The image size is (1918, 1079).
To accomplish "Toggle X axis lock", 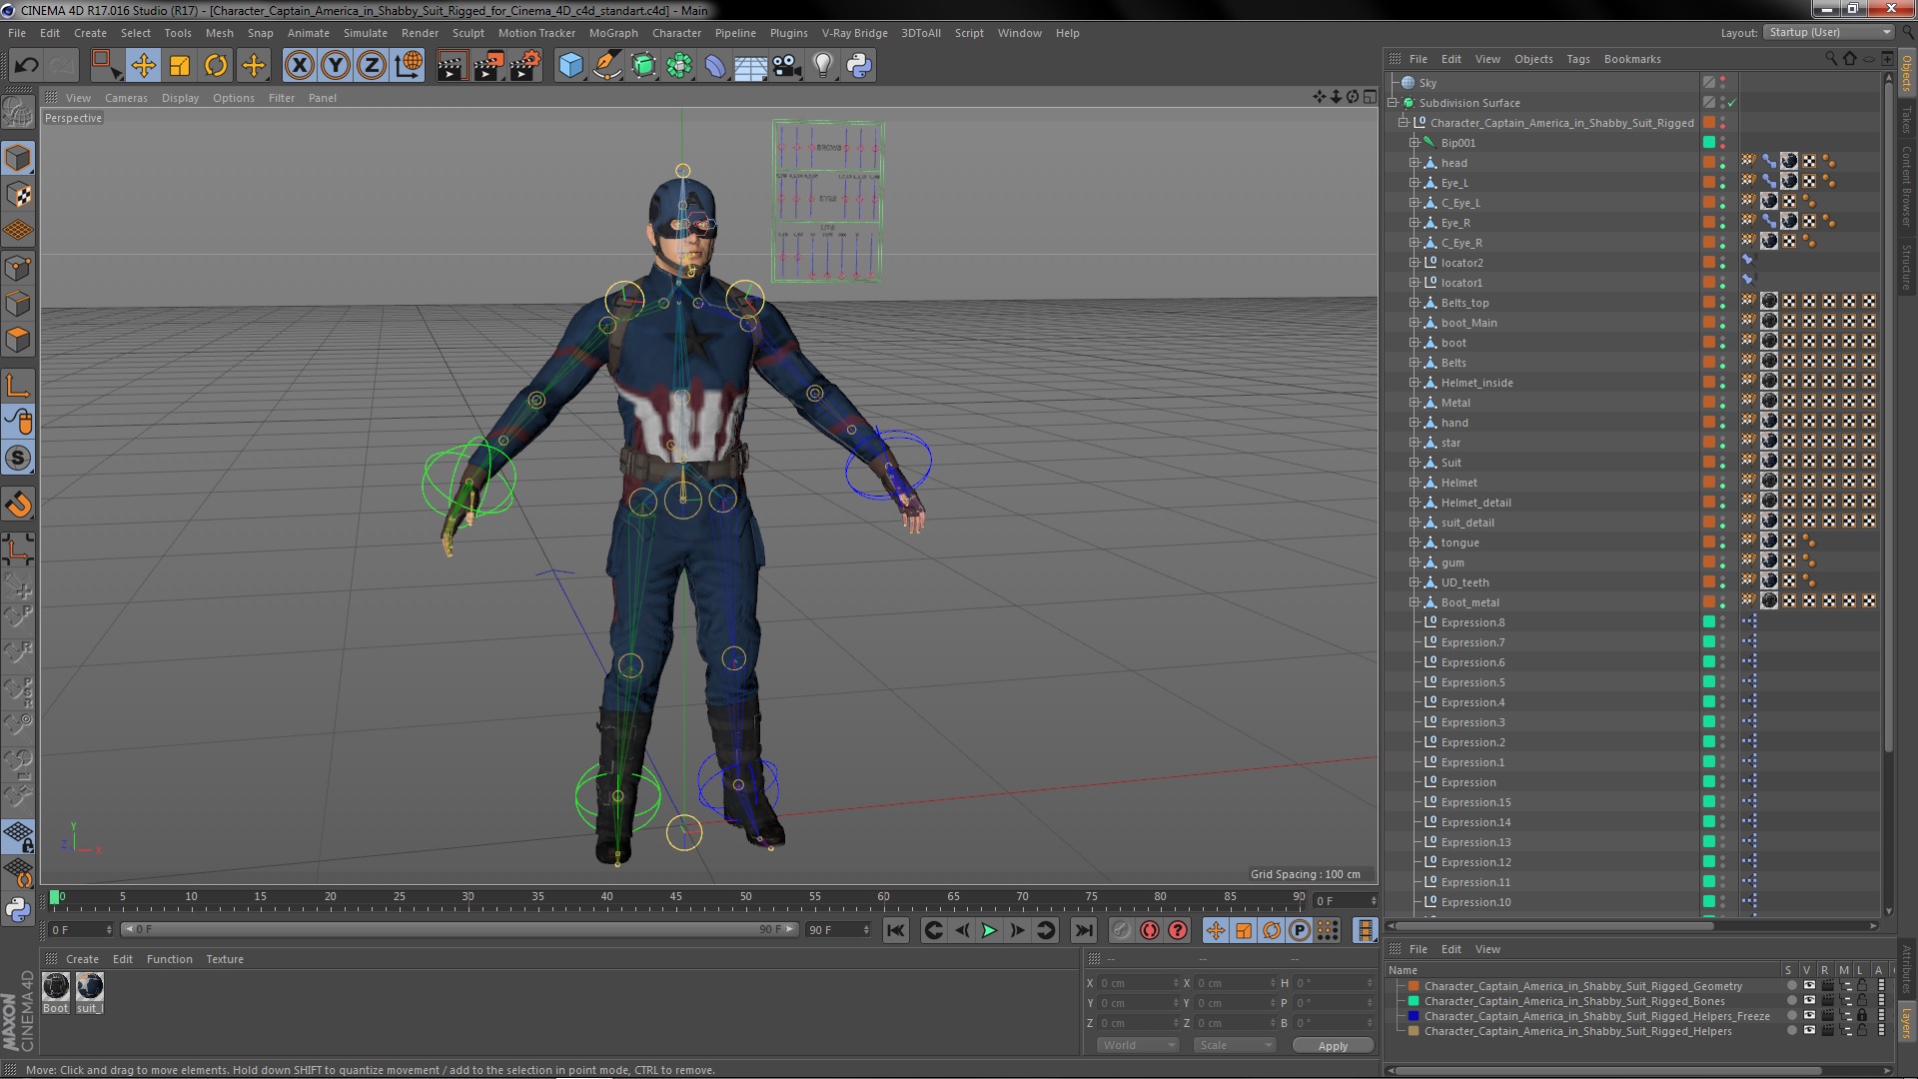I will click(299, 66).
